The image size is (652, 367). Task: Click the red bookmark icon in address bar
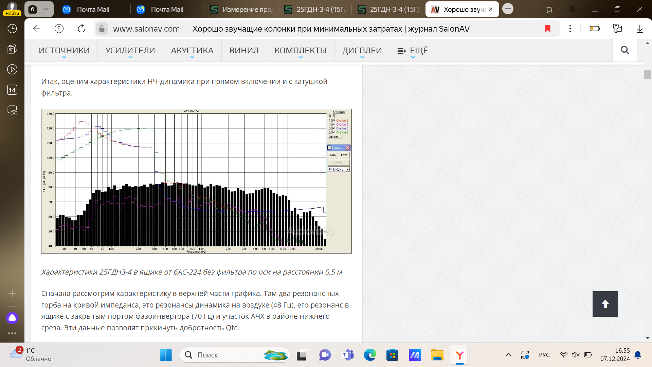pos(547,29)
